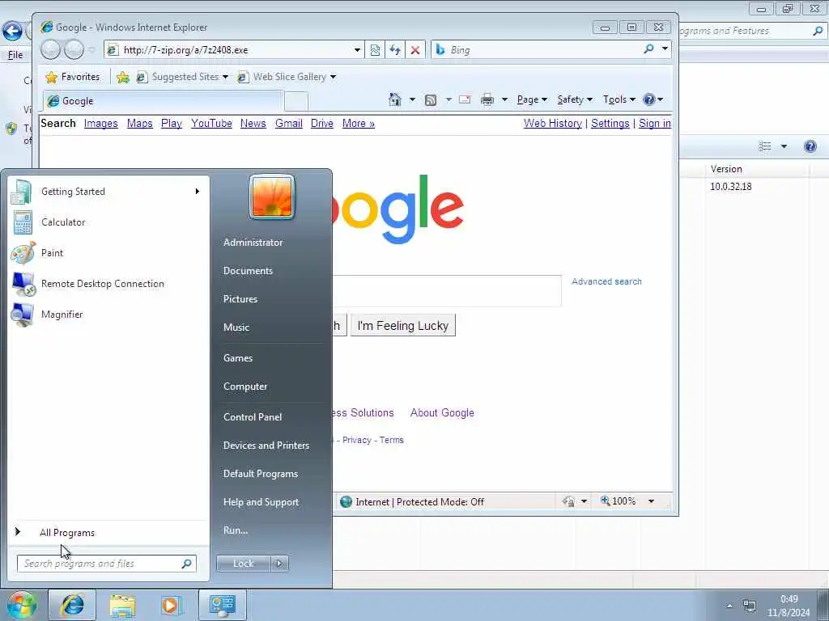Click the Read Mail icon
Image resolution: width=829 pixels, height=621 pixels.
tap(465, 99)
